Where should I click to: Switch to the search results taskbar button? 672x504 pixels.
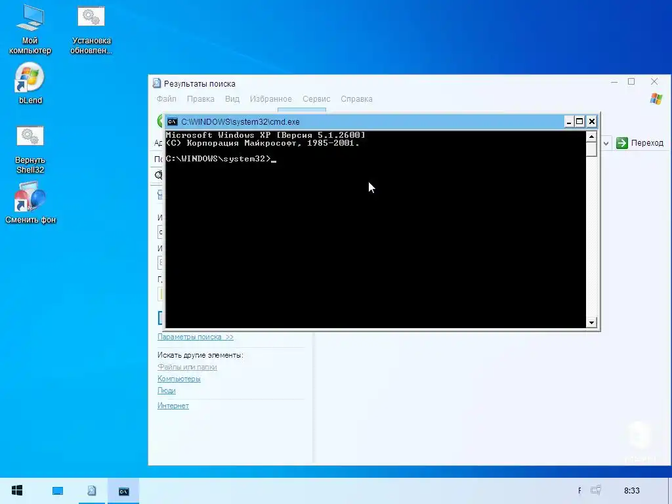click(x=92, y=491)
